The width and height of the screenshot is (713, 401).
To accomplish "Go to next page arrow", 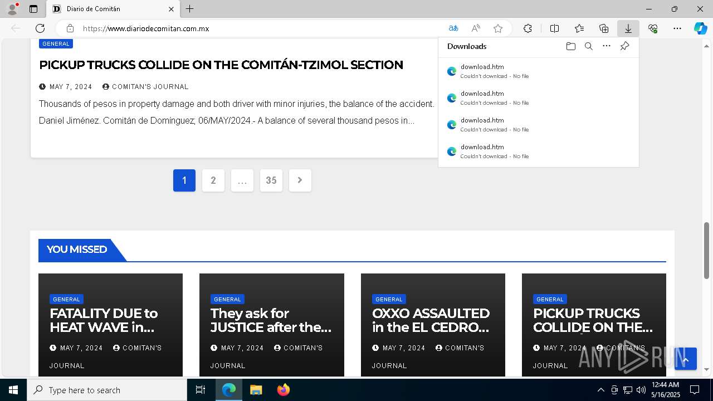I will point(300,180).
